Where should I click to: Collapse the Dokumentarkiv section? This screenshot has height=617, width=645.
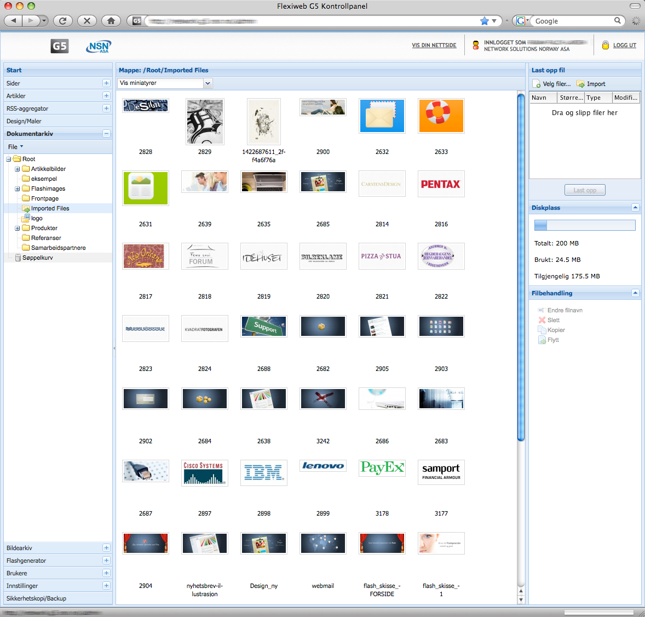(106, 134)
